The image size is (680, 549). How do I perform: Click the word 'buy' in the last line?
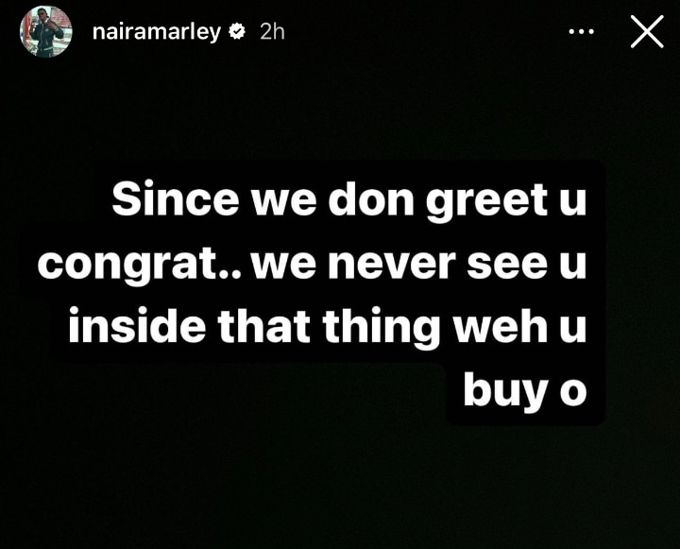504,389
